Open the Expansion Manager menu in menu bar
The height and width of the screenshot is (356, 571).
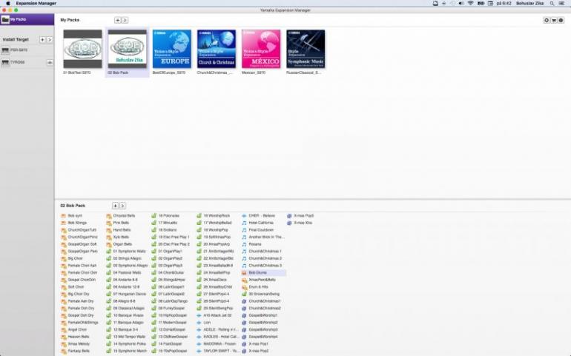pos(36,3)
